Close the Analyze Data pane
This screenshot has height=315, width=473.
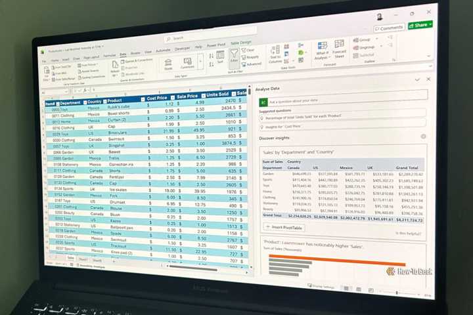(x=428, y=79)
